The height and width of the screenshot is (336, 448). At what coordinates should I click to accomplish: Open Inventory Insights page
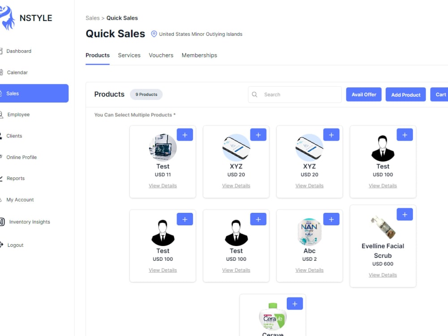[x=30, y=222]
